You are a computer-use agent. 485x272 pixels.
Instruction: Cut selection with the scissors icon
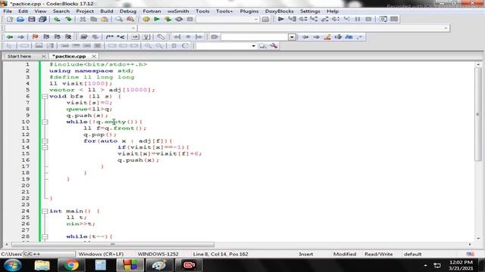(x=83, y=19)
